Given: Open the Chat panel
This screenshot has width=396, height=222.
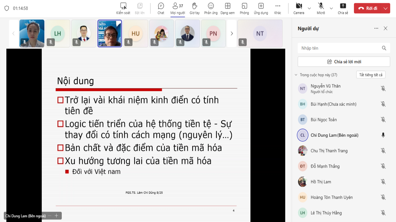Looking at the screenshot, I should point(161,8).
